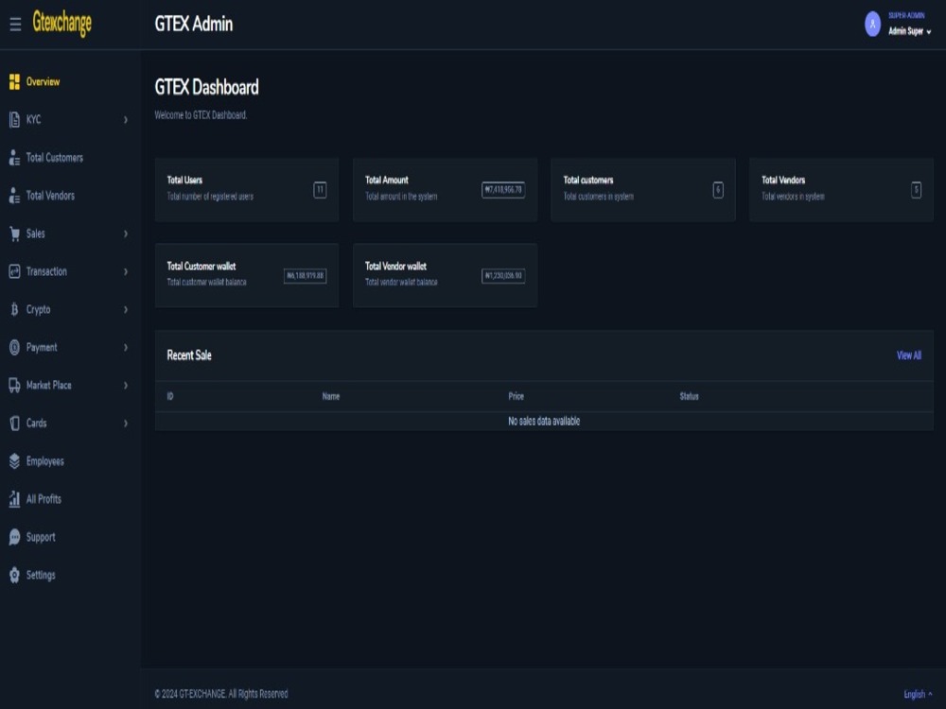
Task: Click the Total Users count badge
Action: (320, 190)
